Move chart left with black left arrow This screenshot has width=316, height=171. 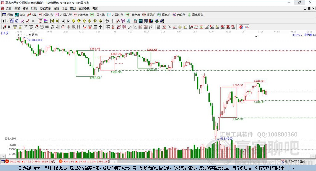[x=63, y=21]
